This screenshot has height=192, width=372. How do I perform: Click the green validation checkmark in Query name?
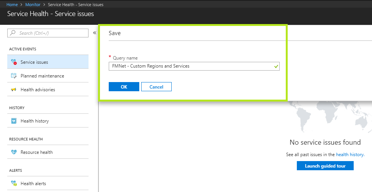click(x=276, y=66)
